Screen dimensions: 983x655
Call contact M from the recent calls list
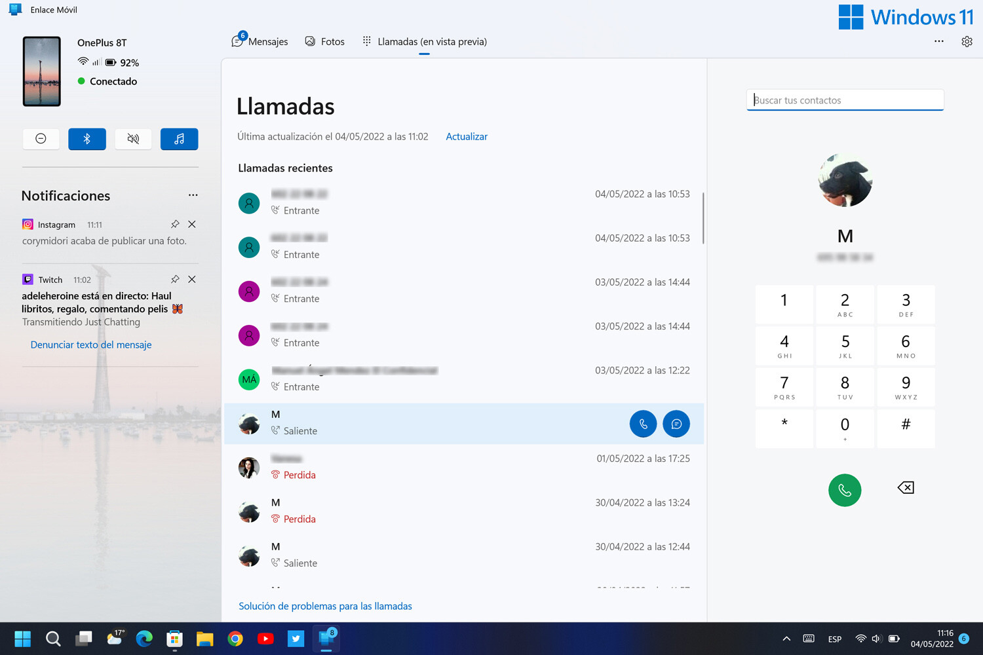pos(643,424)
